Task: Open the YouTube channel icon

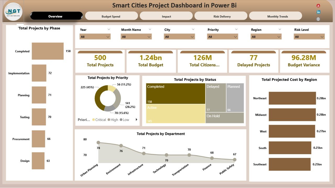Action: click(x=318, y=6)
